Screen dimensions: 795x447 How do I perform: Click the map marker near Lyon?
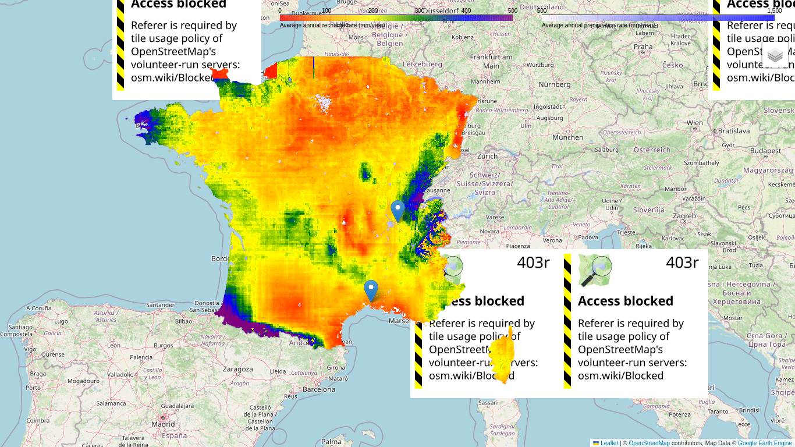[397, 211]
